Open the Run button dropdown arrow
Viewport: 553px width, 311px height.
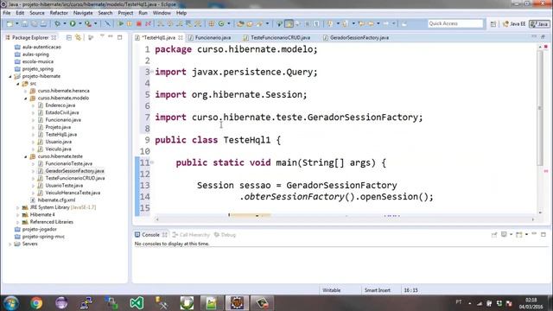pos(80,23)
